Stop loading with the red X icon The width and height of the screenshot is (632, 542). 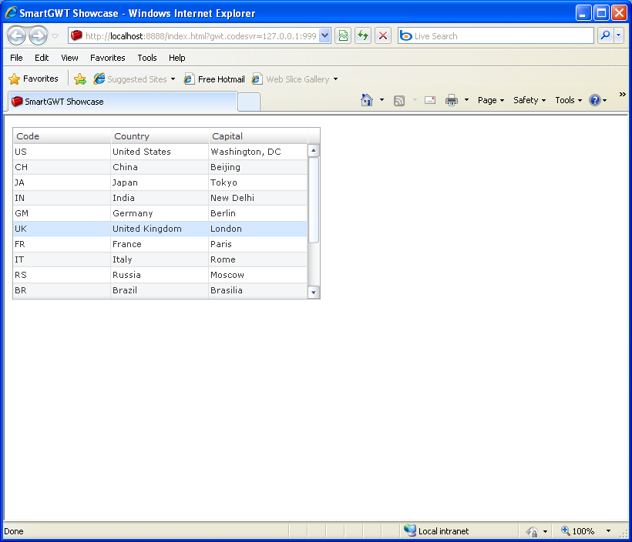point(383,36)
